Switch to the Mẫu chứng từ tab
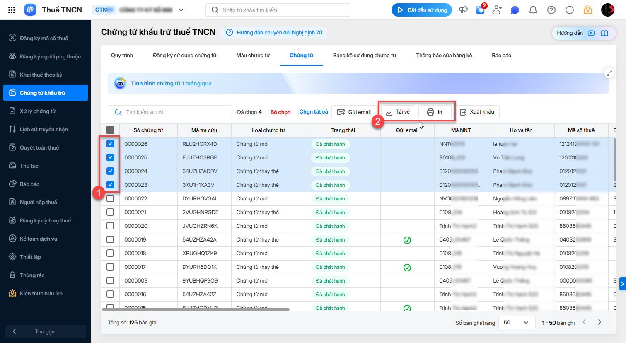The height and width of the screenshot is (343, 626). pyautogui.click(x=253, y=55)
